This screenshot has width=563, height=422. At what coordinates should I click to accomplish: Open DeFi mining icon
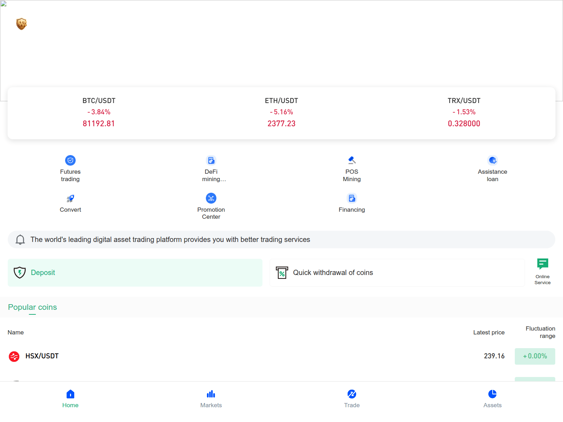pyautogui.click(x=211, y=160)
